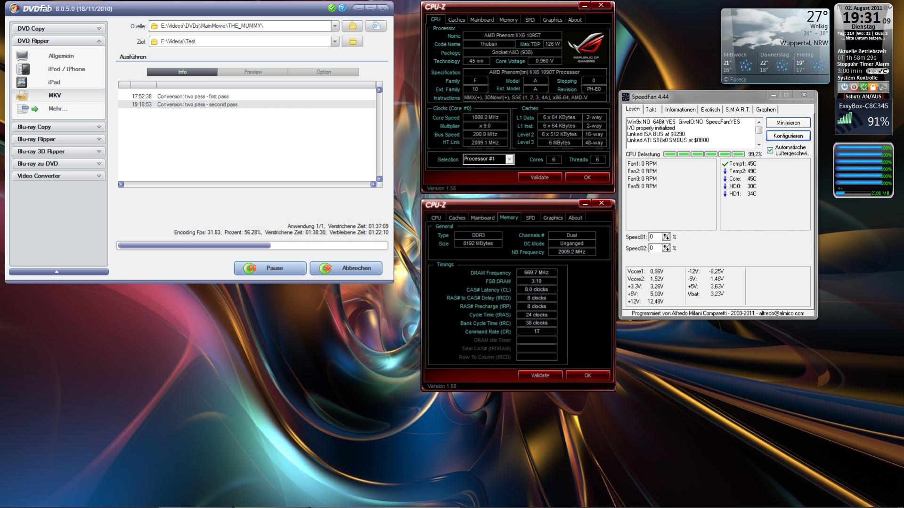Image resolution: width=904 pixels, height=508 pixels.
Task: Click the blue power icon under System Kontrolle
Action: [844, 87]
